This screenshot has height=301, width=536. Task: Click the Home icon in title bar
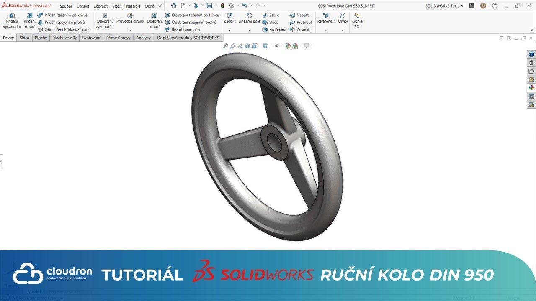(x=174, y=6)
